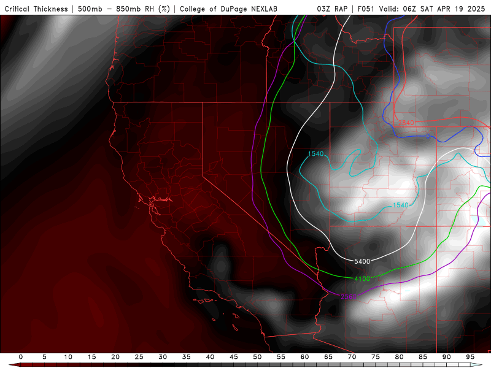Click the green "4100" contour label
The image size is (491, 368).
[x=362, y=278]
